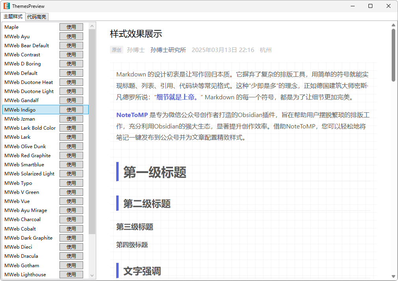Click 使用 for MWeb Dieci
The image size is (398, 281).
[x=71, y=247]
